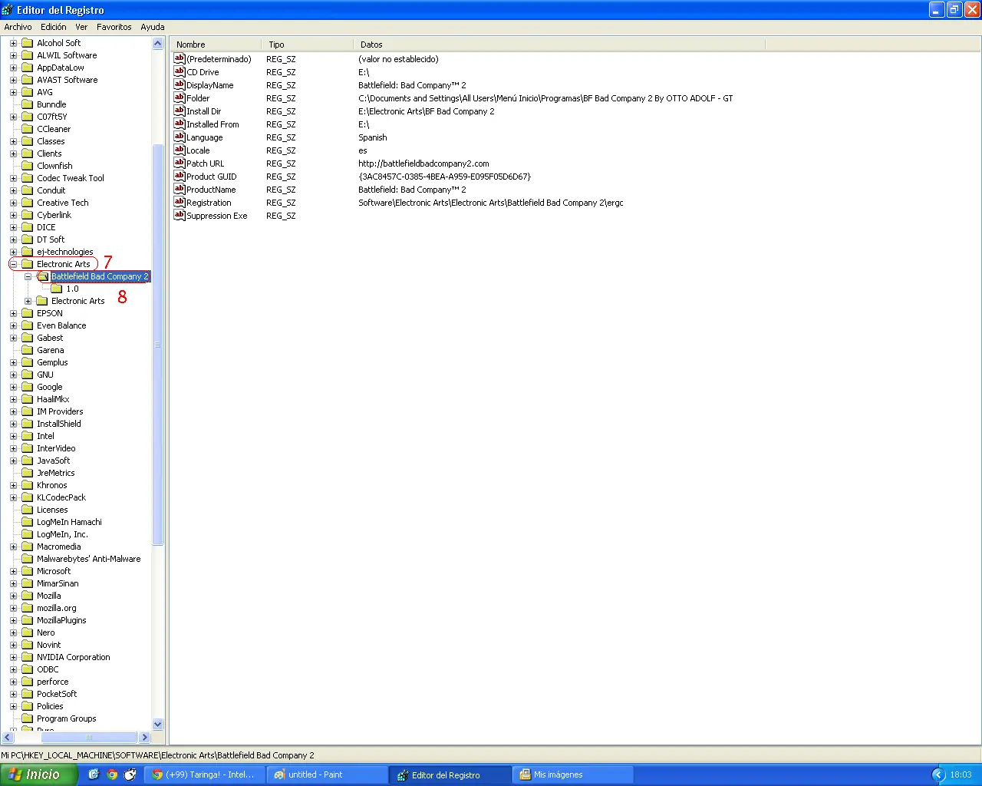Image resolution: width=982 pixels, height=786 pixels.
Task: Click the Registry Editor title bar icon
Action: click(8, 10)
